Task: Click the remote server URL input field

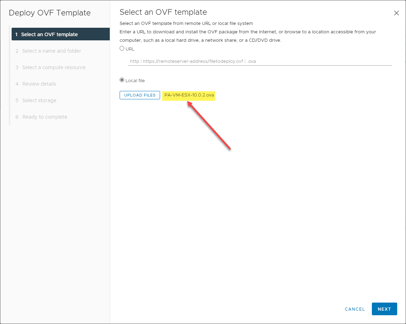Action: click(x=260, y=61)
